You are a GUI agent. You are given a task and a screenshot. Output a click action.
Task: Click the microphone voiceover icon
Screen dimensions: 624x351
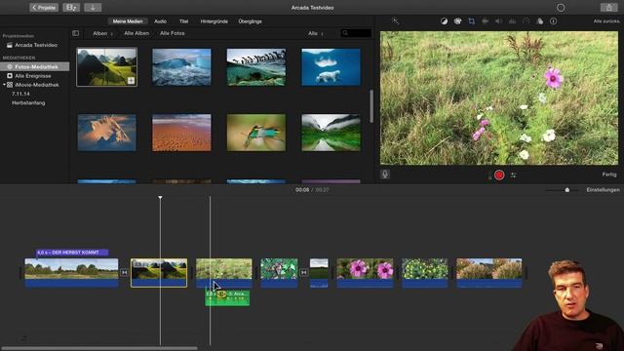click(385, 175)
